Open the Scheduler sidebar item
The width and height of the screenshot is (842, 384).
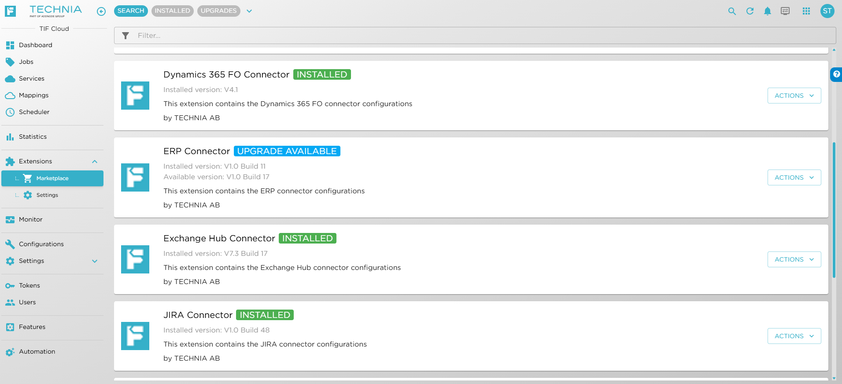(x=34, y=112)
